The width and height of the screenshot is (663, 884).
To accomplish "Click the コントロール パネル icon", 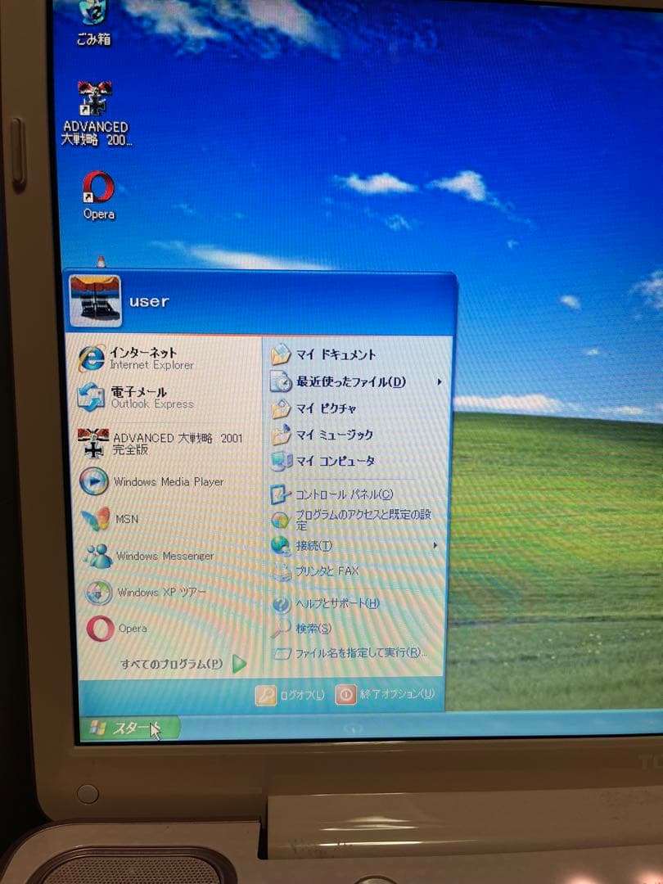I will click(x=280, y=494).
